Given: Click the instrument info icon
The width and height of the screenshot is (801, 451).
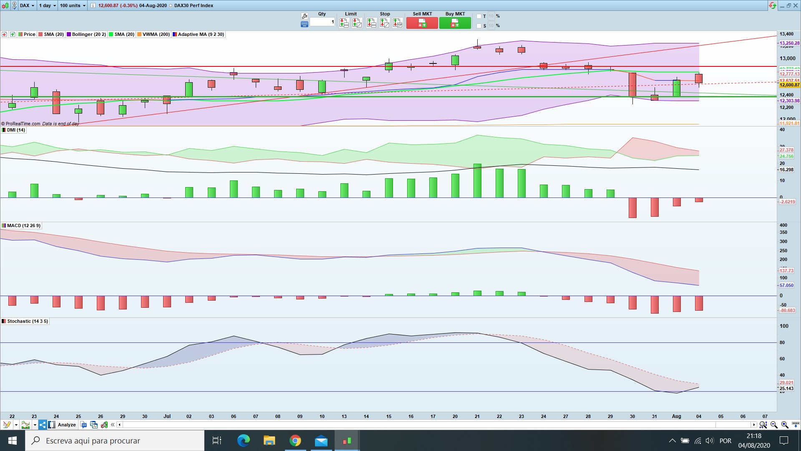Looking at the screenshot, I should click(93, 5).
